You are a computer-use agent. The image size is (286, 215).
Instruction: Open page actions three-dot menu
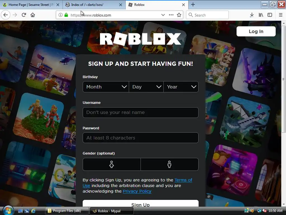tap(171, 15)
